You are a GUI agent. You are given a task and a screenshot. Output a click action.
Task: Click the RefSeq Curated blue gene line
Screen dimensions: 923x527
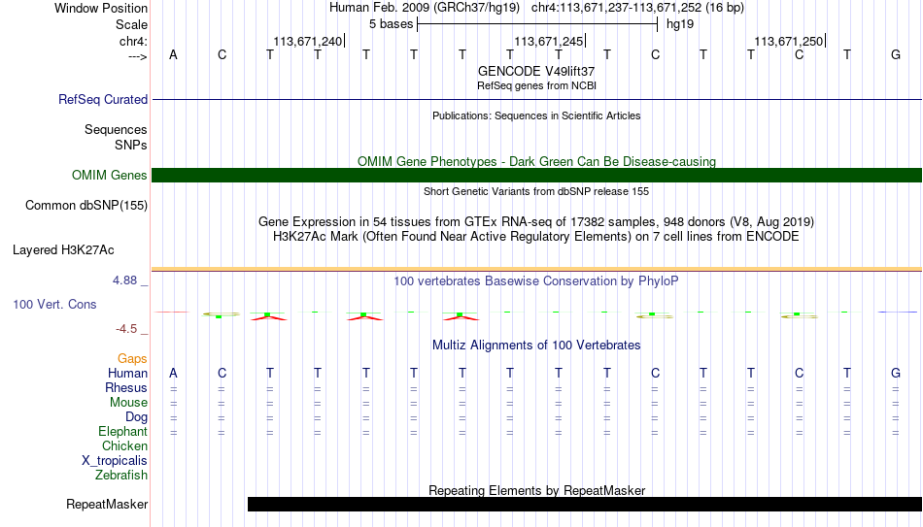click(x=537, y=99)
